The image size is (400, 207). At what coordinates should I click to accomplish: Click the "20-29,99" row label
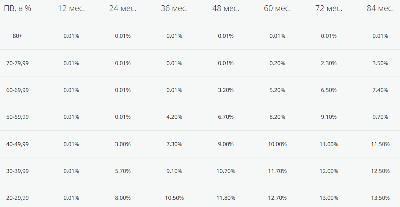[x=17, y=198]
